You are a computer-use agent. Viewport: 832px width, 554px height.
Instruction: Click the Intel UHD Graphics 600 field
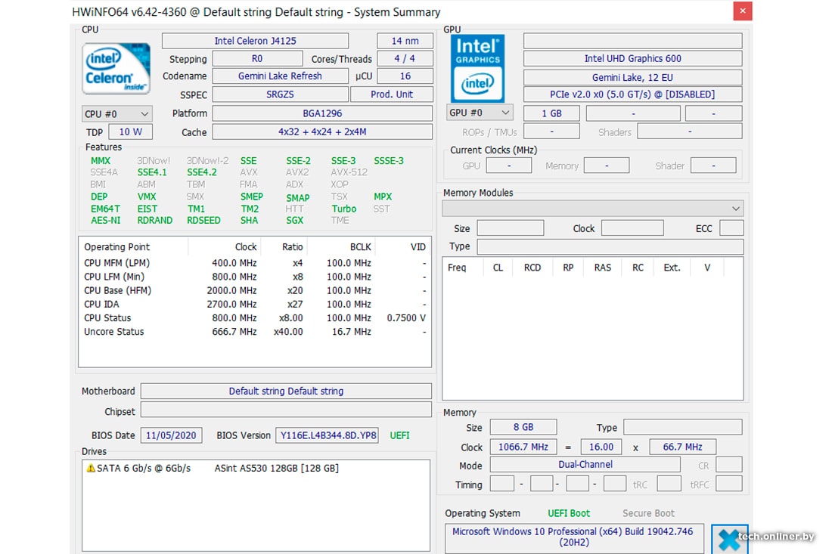point(632,58)
